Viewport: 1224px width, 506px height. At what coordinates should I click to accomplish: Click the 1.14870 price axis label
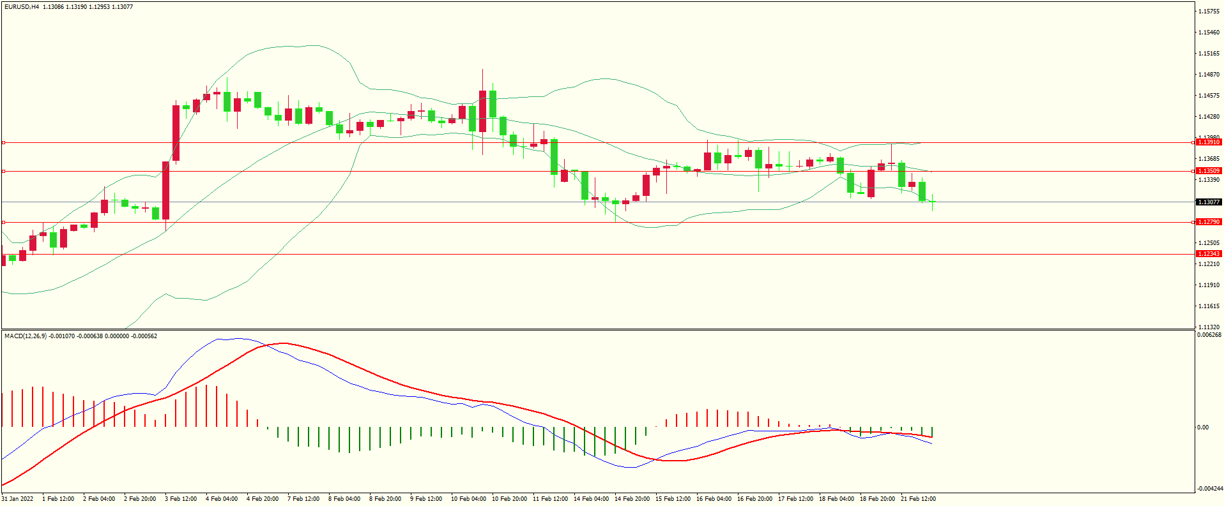[x=1209, y=75]
